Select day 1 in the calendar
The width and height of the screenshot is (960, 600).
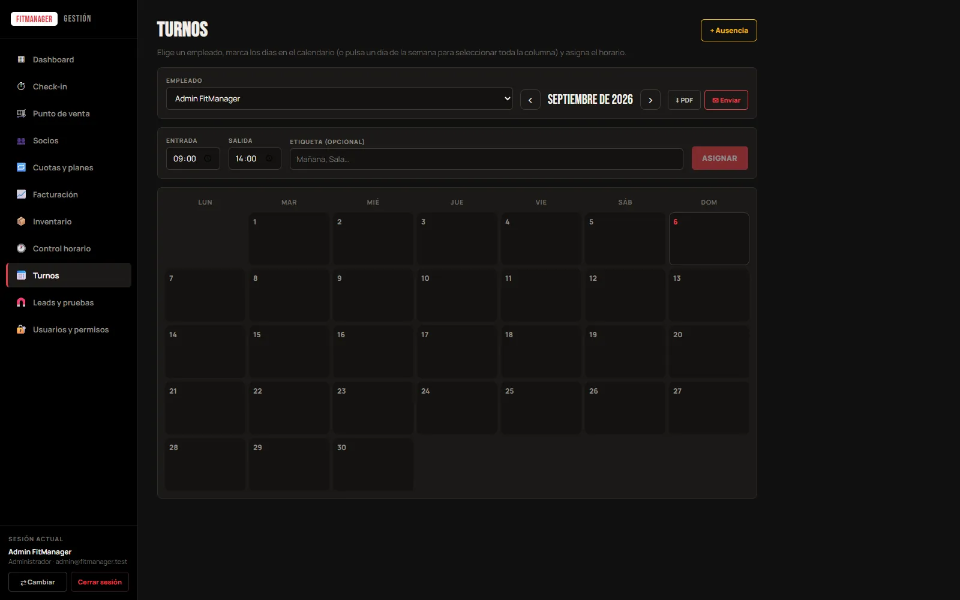point(289,239)
